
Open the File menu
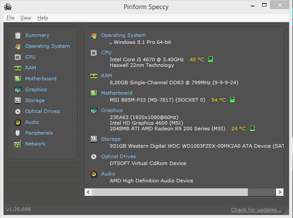point(10,18)
